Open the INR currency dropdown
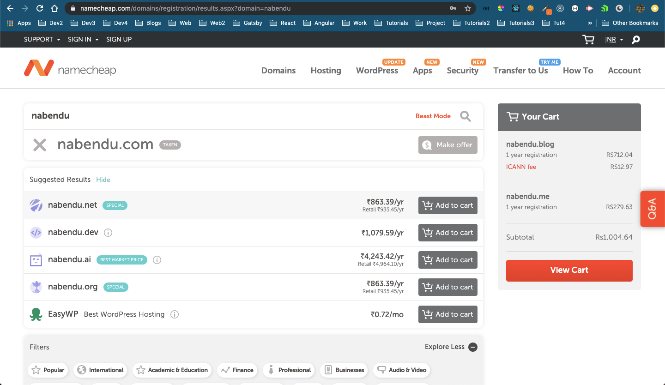 (x=614, y=40)
